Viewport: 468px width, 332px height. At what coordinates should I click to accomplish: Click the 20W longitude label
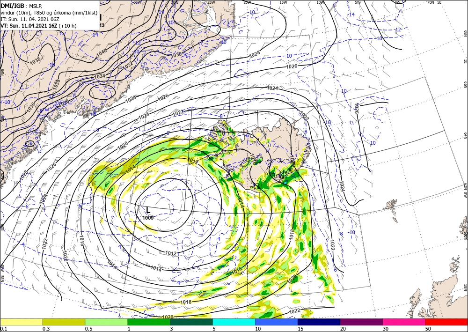click(247, 2)
